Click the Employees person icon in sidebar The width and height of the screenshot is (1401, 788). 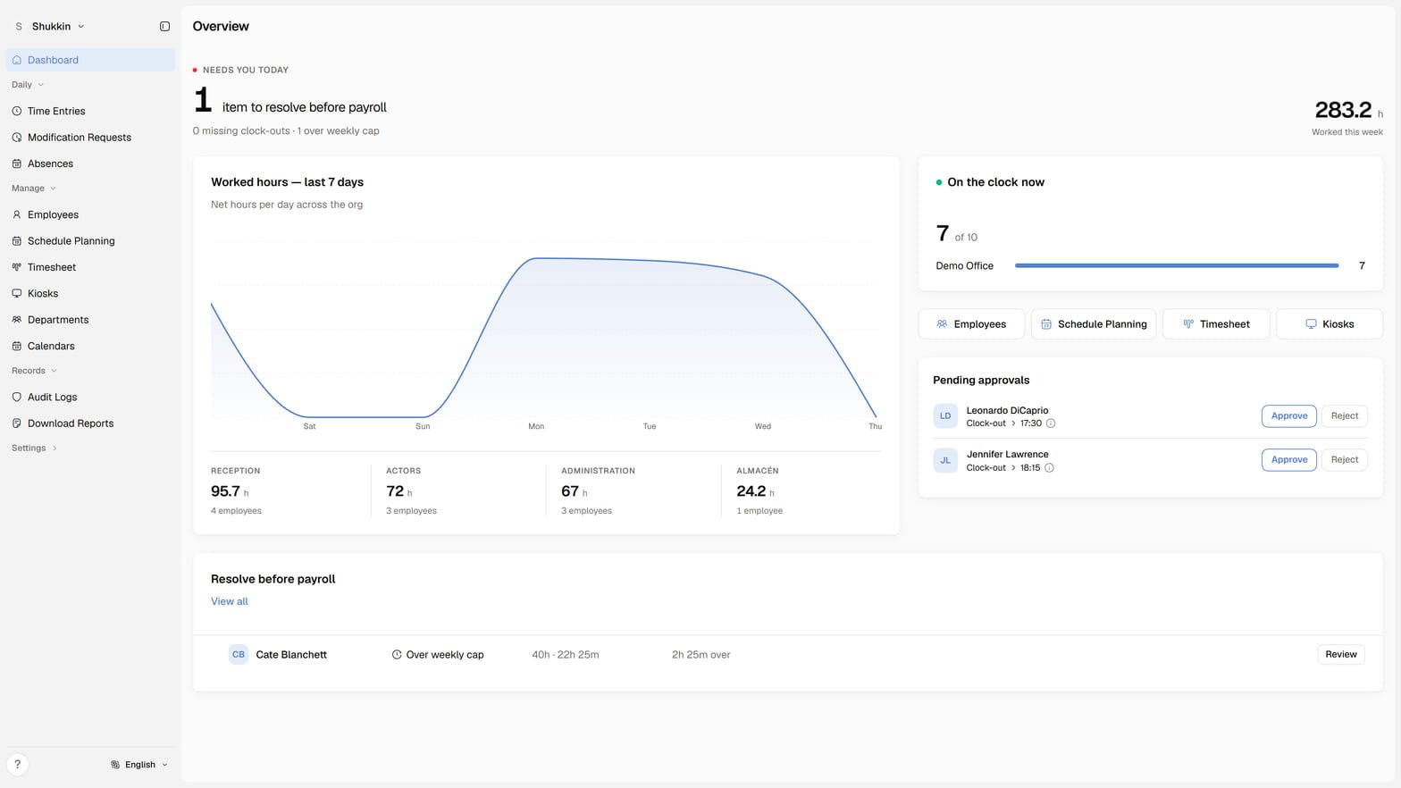pyautogui.click(x=17, y=214)
